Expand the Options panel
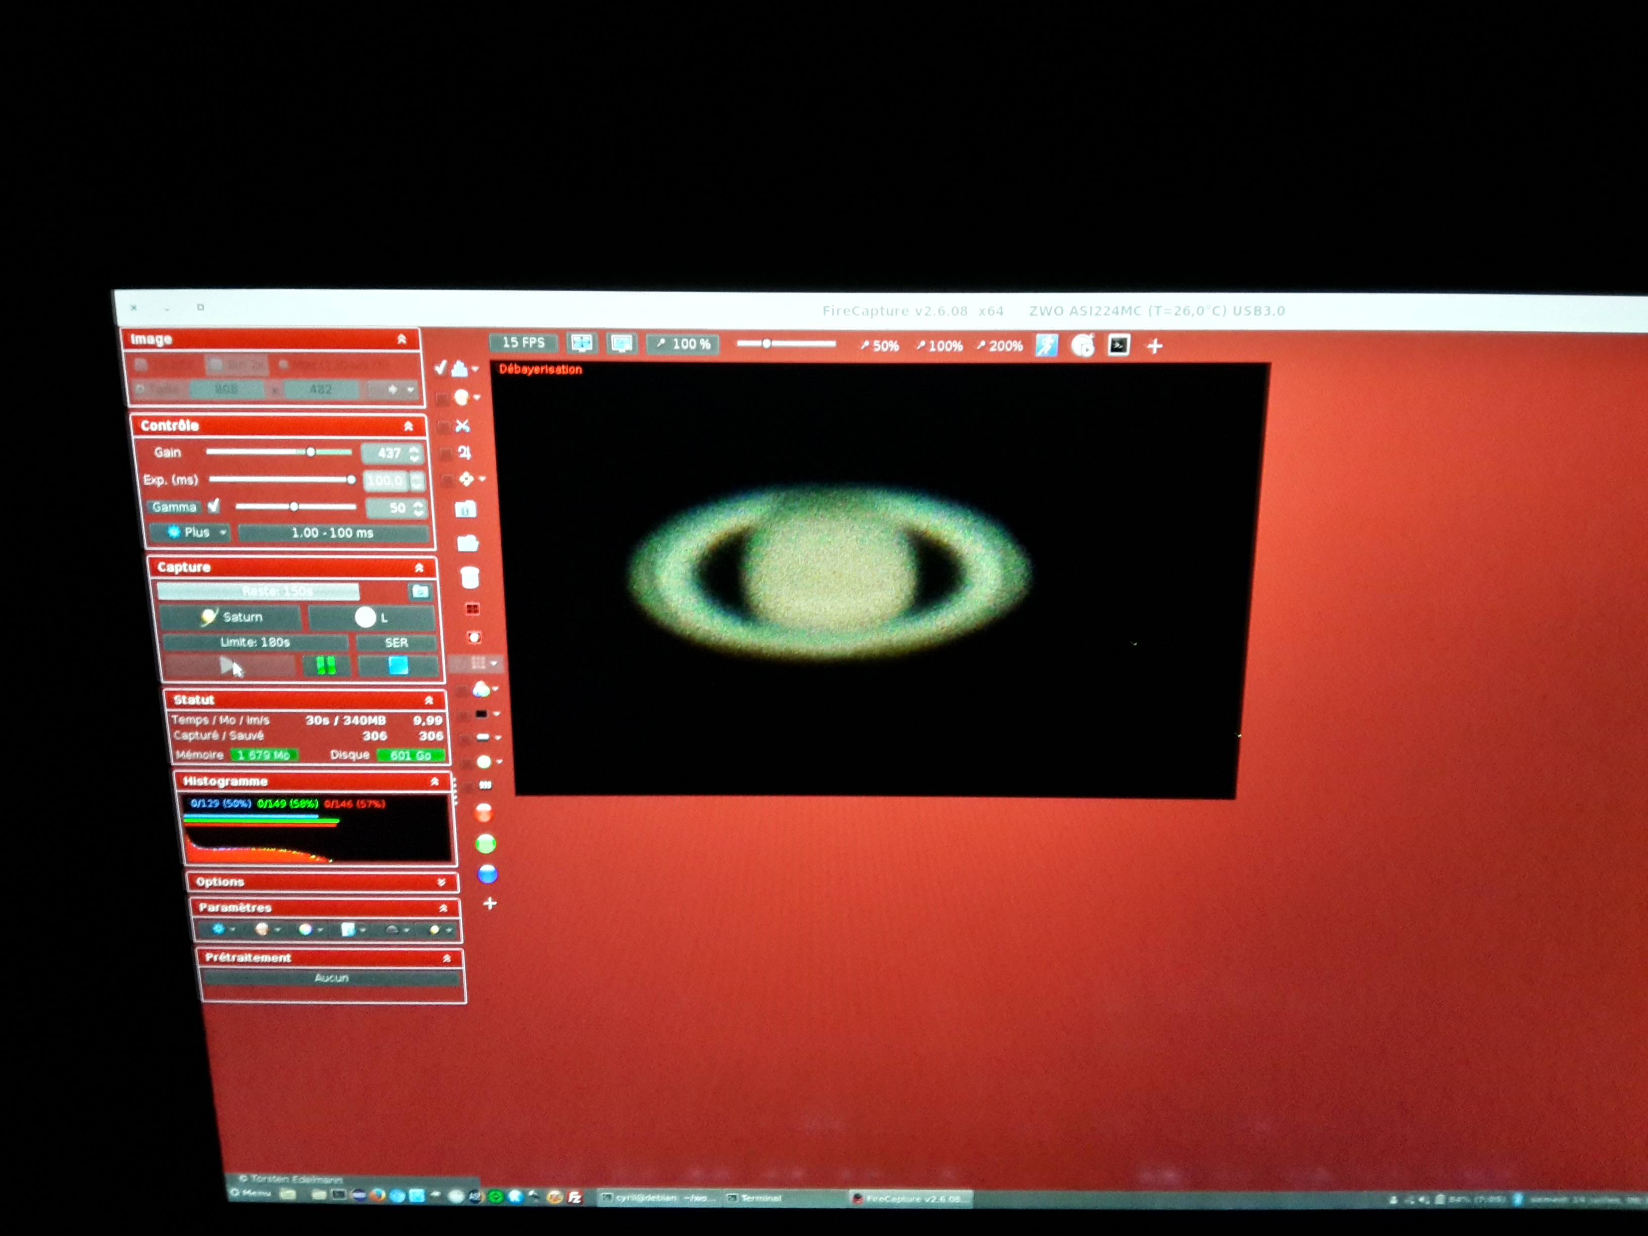The height and width of the screenshot is (1236, 1648). pos(441,882)
